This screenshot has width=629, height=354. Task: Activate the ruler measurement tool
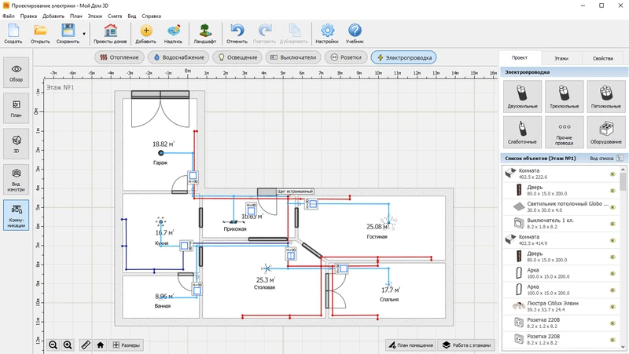point(86,345)
